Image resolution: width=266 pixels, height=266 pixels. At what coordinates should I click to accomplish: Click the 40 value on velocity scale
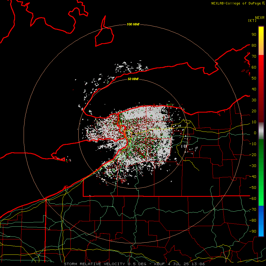[x=254, y=89]
